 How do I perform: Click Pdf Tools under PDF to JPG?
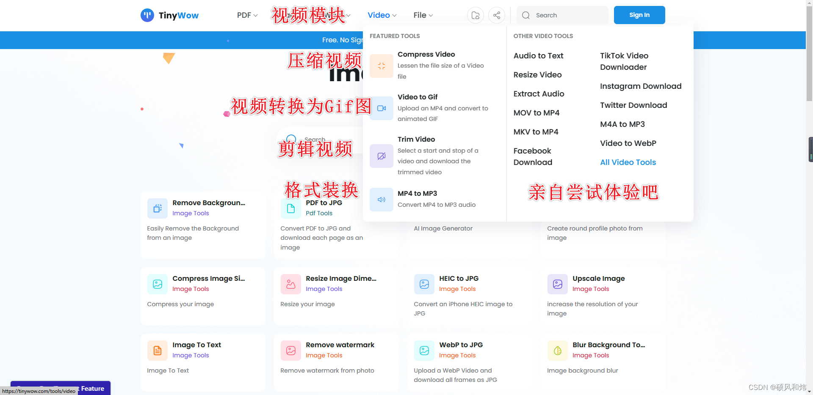[x=319, y=214]
